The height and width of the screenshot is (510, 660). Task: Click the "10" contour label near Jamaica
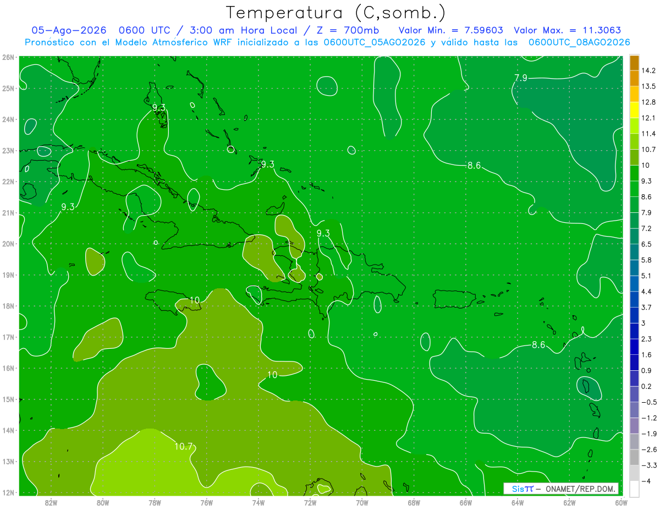[194, 300]
